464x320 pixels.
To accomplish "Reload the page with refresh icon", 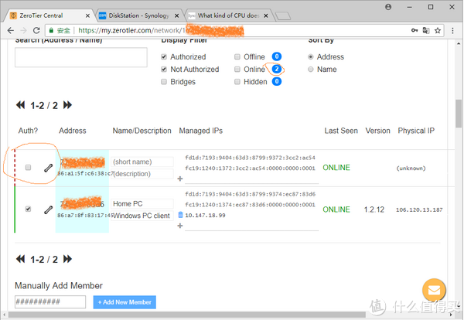I will point(36,30).
